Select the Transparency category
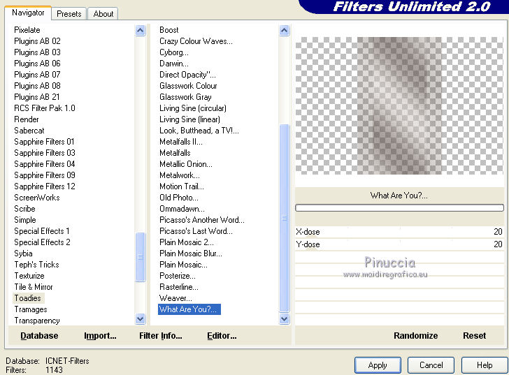 click(36, 321)
